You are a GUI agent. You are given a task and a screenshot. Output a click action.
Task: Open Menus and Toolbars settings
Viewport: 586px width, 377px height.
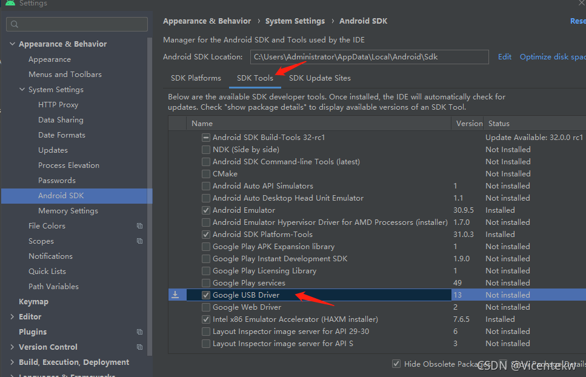point(65,75)
